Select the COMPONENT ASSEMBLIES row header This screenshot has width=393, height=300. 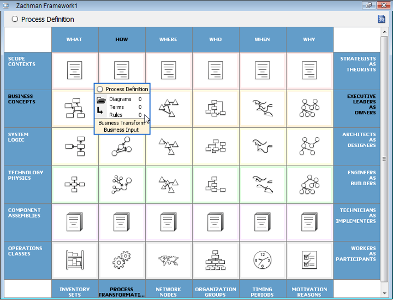[28, 222]
